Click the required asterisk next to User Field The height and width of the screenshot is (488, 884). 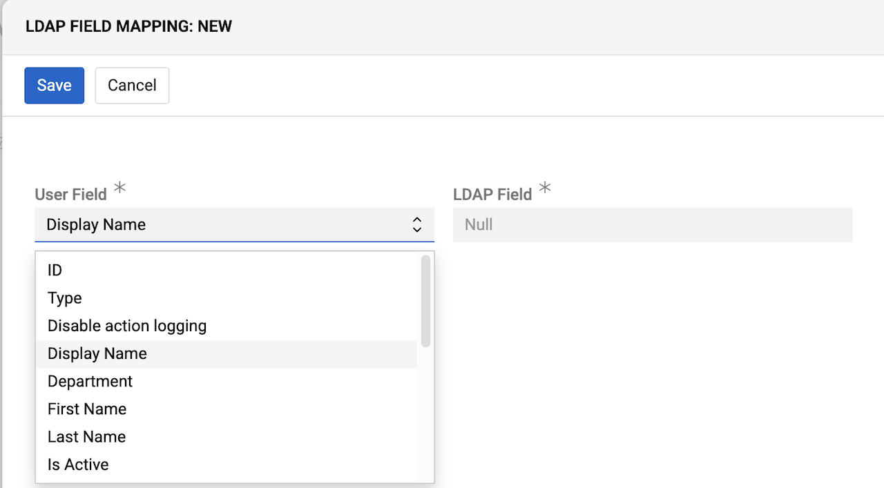point(119,187)
